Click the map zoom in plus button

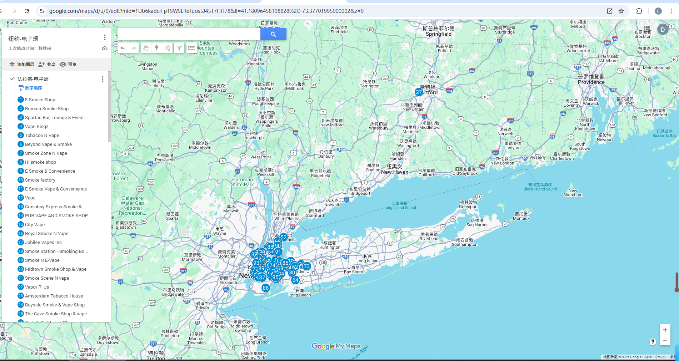[x=665, y=330]
